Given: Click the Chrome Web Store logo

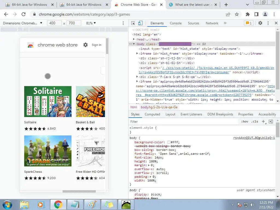Looking at the screenshot, I should pos(31,45).
